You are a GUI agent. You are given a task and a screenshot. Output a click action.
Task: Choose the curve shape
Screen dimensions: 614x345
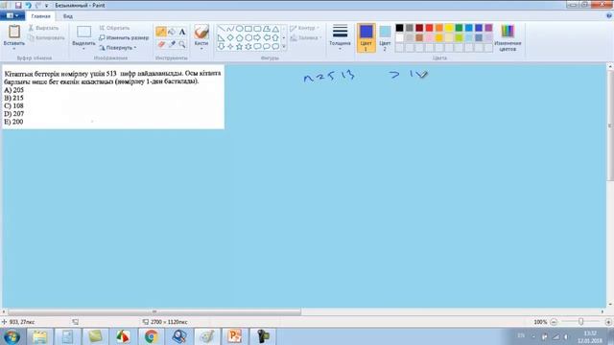pos(230,29)
